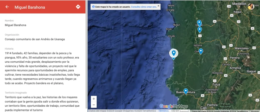Open the Google My Maps logo
260x112 pixels.
(x=174, y=106)
